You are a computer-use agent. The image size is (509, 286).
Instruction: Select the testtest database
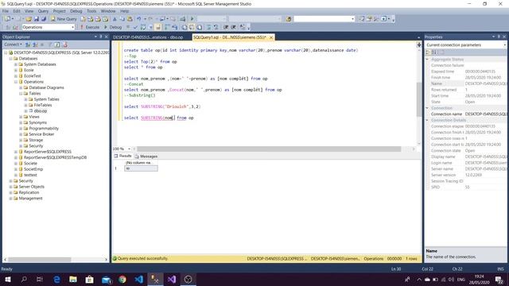click(x=30, y=176)
